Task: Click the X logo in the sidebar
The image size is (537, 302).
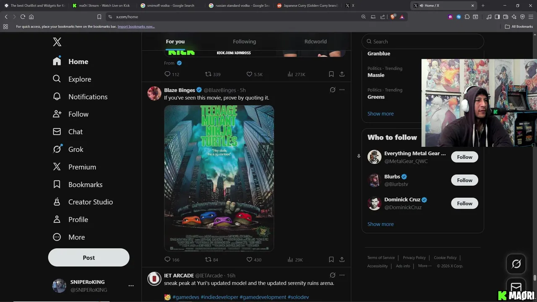Action: 57,42
